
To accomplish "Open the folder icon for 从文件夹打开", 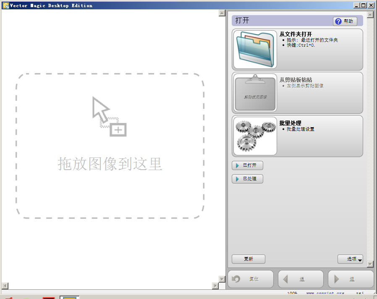I will 255,49.
